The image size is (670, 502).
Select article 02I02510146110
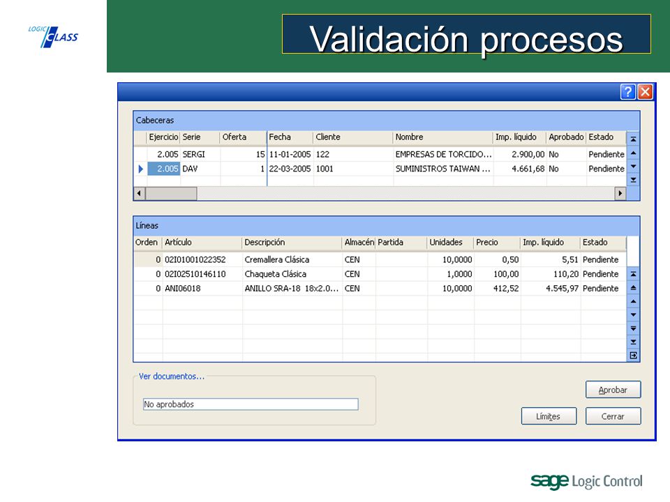tap(202, 274)
